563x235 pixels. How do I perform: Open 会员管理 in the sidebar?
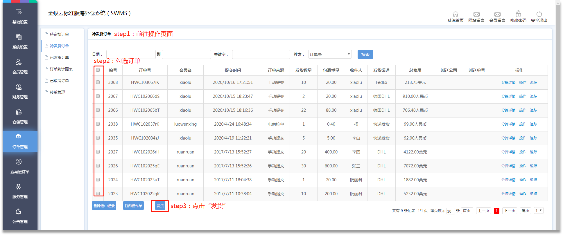(x=19, y=62)
